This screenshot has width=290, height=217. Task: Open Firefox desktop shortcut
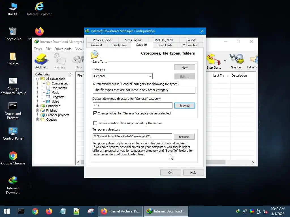[x=39, y=31]
